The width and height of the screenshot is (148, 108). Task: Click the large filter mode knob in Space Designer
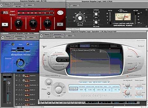click(58, 90)
